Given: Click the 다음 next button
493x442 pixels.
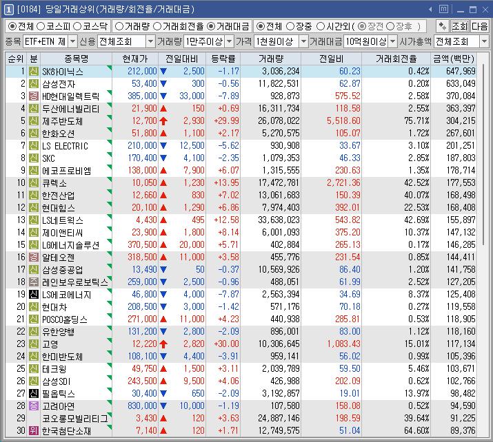Looking at the screenshot, I should pyautogui.click(x=479, y=26).
